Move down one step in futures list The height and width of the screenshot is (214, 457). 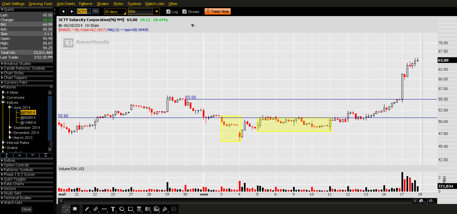tap(33, 155)
